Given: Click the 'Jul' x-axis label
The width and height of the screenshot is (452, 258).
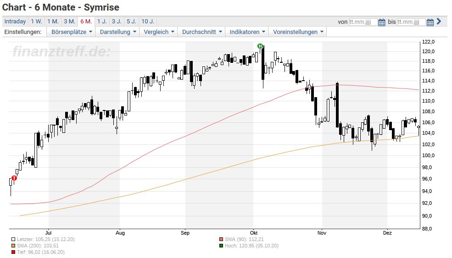Looking at the screenshot, I should click(x=49, y=233).
